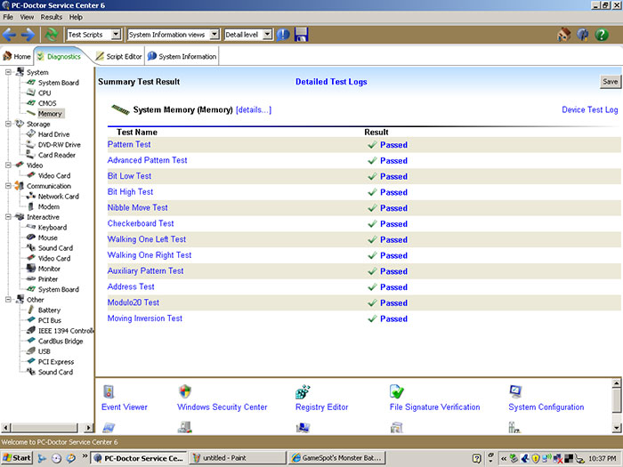623x467 pixels.
Task: Open the System Configuration icon
Action: coord(515,391)
